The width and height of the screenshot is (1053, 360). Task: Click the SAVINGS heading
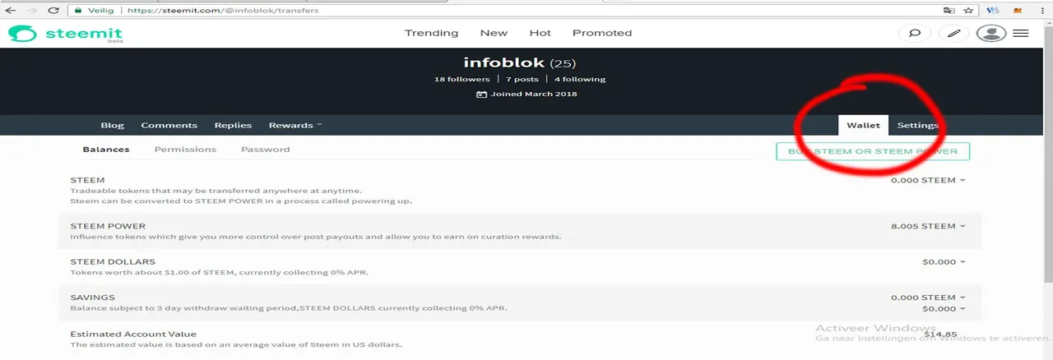[x=92, y=298]
